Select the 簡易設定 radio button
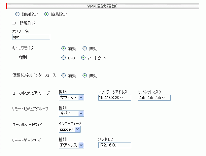This screenshot has height=156, width=206. pyautogui.click(x=46, y=14)
